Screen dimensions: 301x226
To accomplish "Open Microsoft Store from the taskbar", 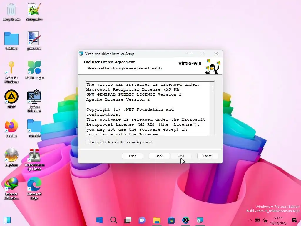I will click(171, 220).
